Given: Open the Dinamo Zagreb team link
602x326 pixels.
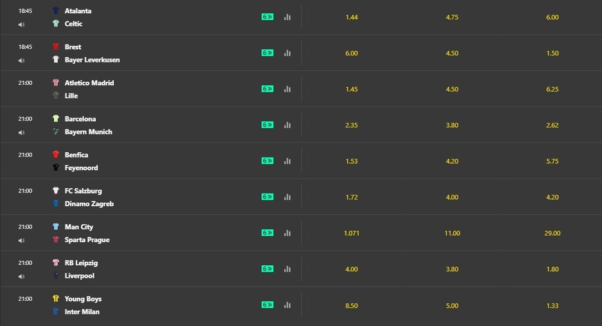Looking at the screenshot, I should [x=89, y=204].
